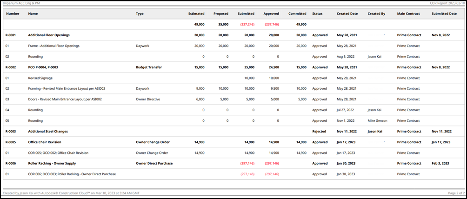Select the Additional Steel Changes name
The width and height of the screenshot is (467, 199).
coord(48,132)
